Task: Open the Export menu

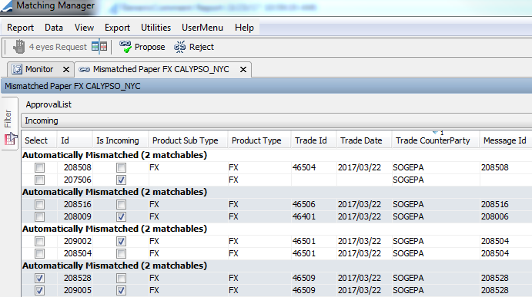Action: coord(117,28)
